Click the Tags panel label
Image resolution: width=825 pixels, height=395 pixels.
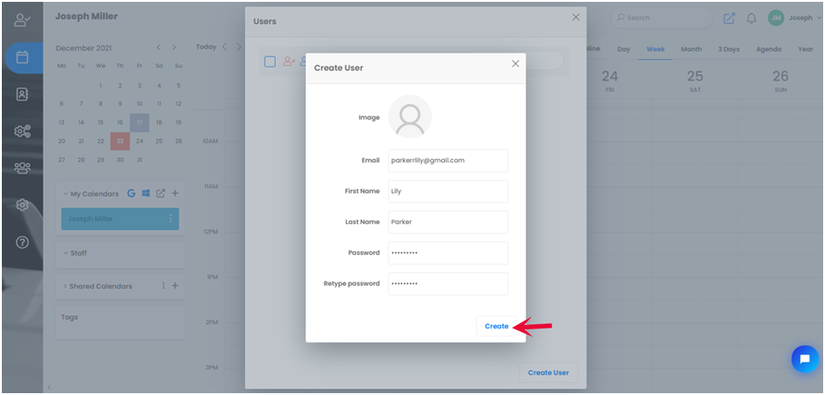click(x=69, y=317)
